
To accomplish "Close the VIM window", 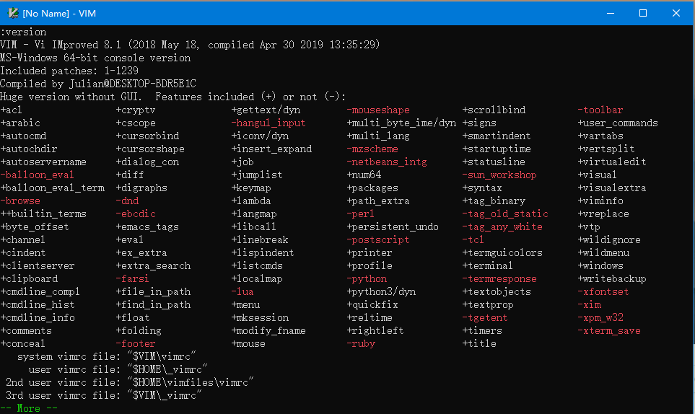I will tap(676, 13).
